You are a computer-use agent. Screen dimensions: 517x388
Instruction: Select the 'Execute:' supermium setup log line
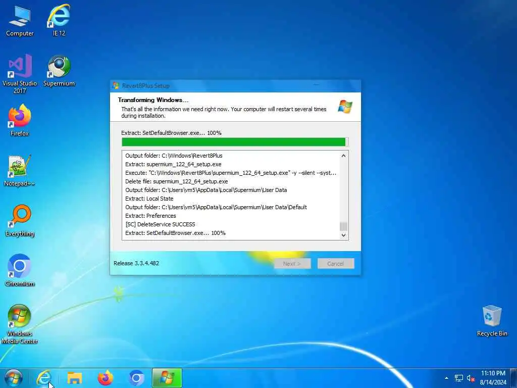pos(231,173)
